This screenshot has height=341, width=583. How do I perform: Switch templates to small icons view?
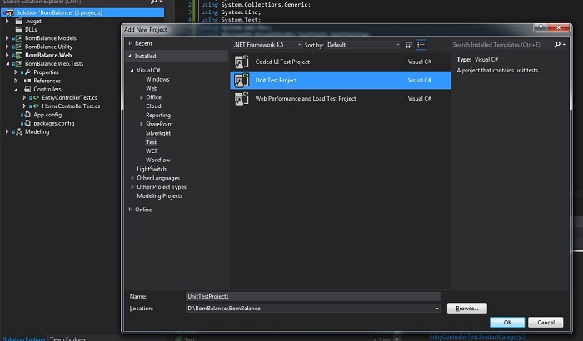point(409,44)
